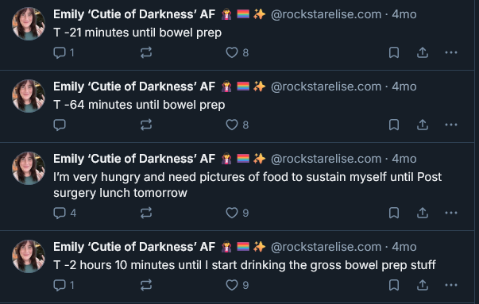Reply to the 'I'm very hungry' post
Screen dimensions: 479x304
pos(64,213)
